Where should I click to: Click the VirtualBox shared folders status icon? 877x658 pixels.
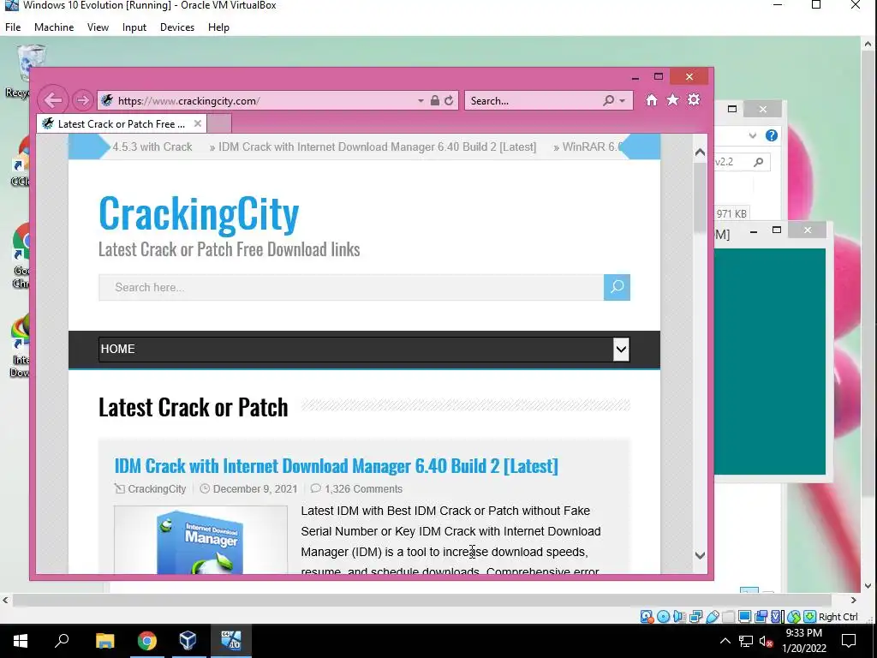click(728, 617)
